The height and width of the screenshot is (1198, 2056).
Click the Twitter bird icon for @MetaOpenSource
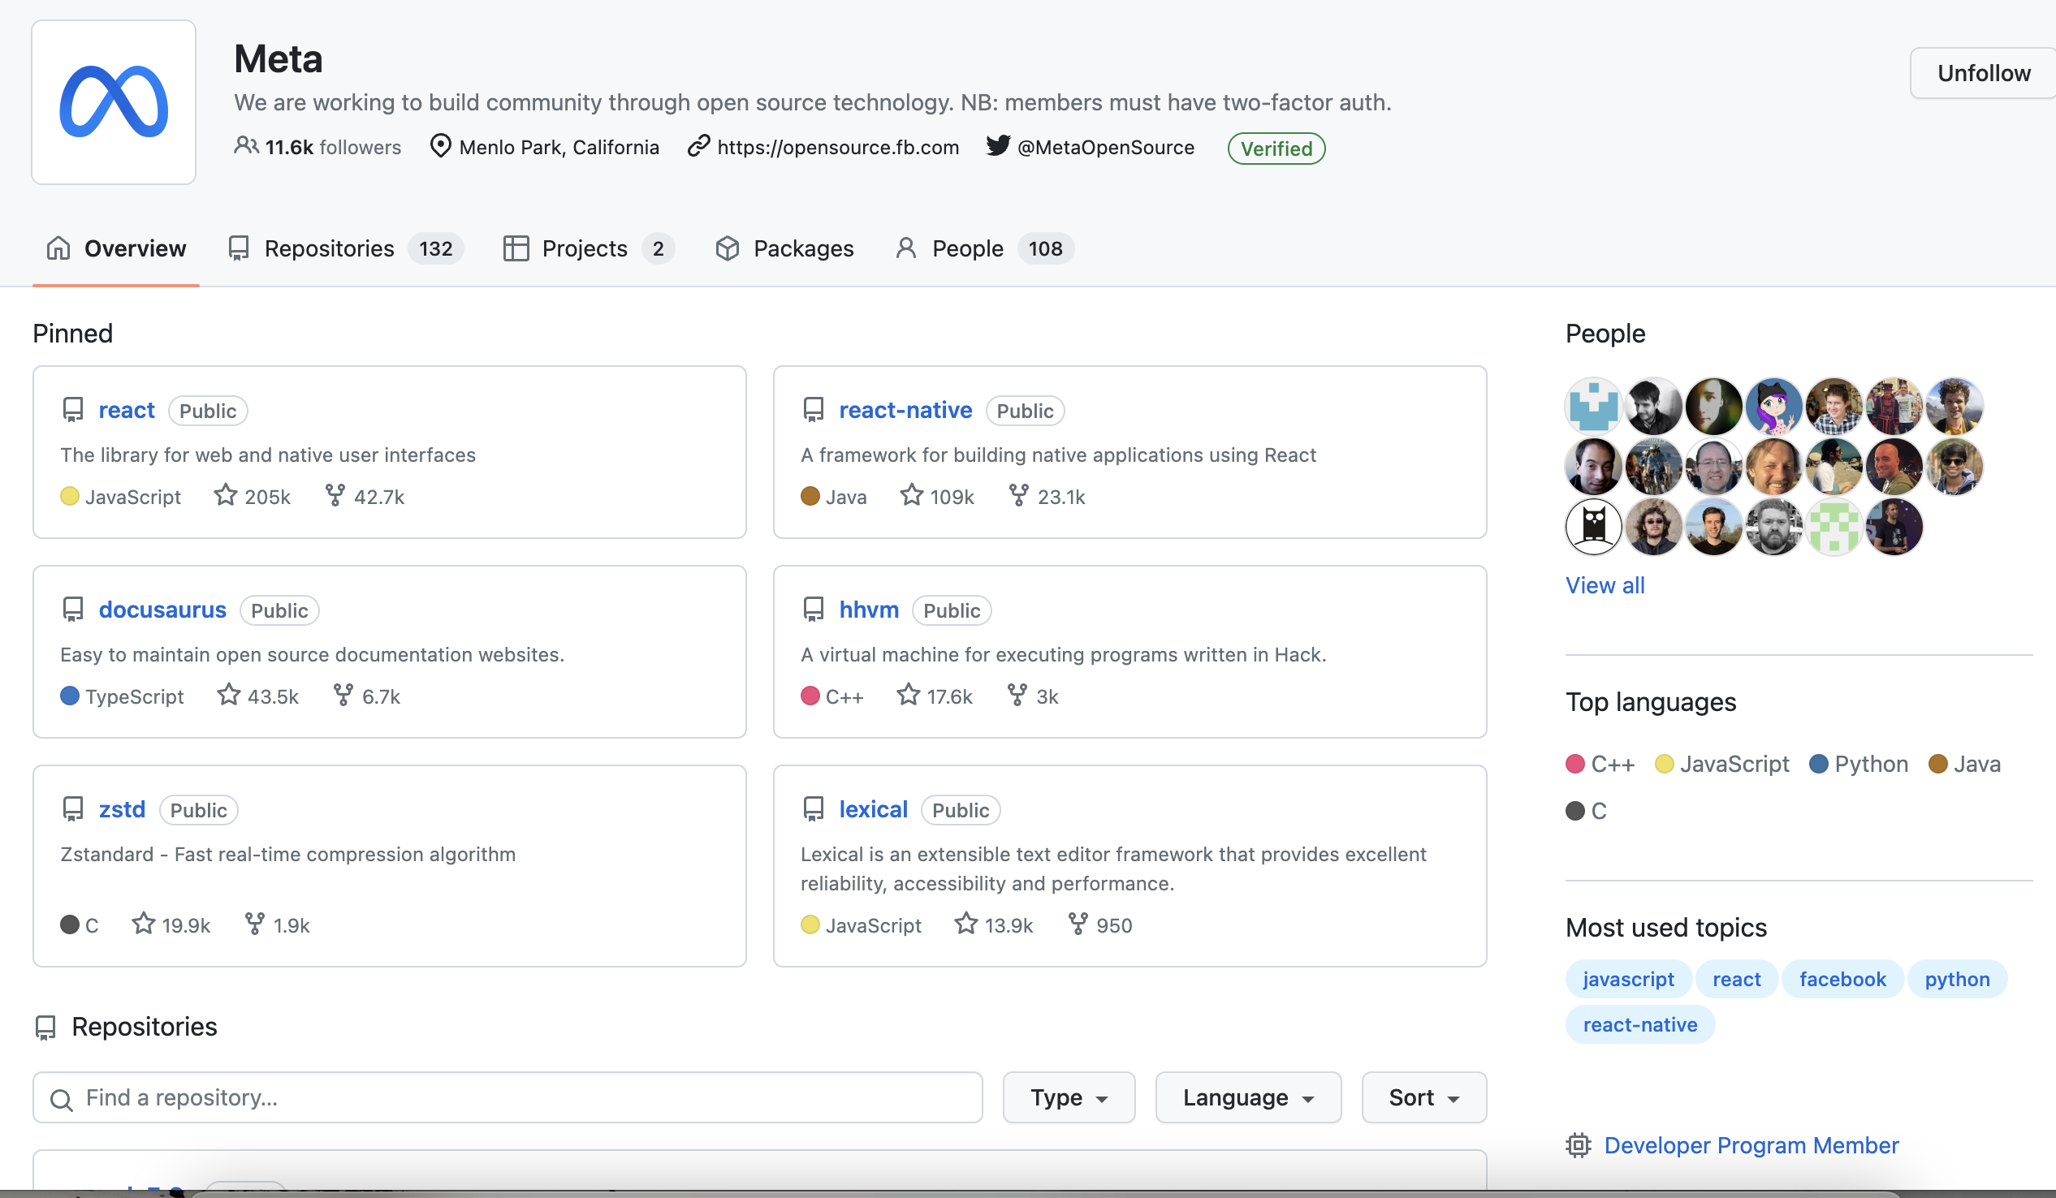click(997, 146)
